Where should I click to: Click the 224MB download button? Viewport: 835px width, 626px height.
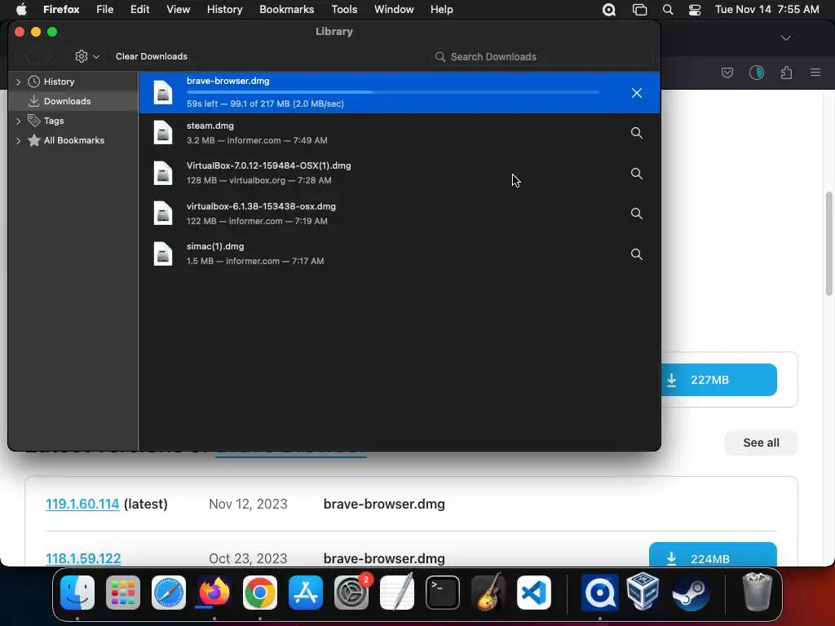pyautogui.click(x=713, y=554)
